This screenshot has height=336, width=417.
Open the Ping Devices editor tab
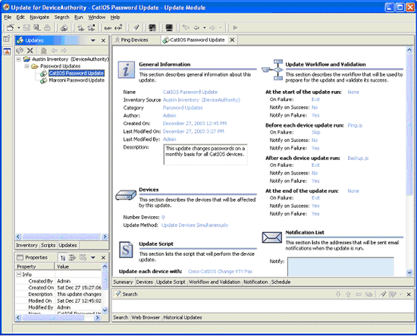134,40
